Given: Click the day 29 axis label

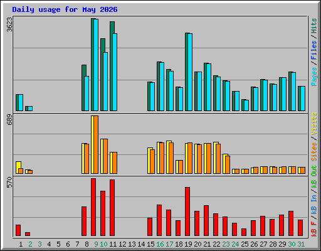Looking at the screenshot, I should tap(282, 244).
